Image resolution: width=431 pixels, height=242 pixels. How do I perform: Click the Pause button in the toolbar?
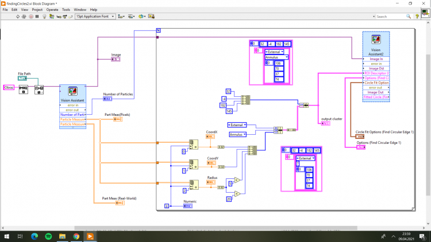click(37, 17)
